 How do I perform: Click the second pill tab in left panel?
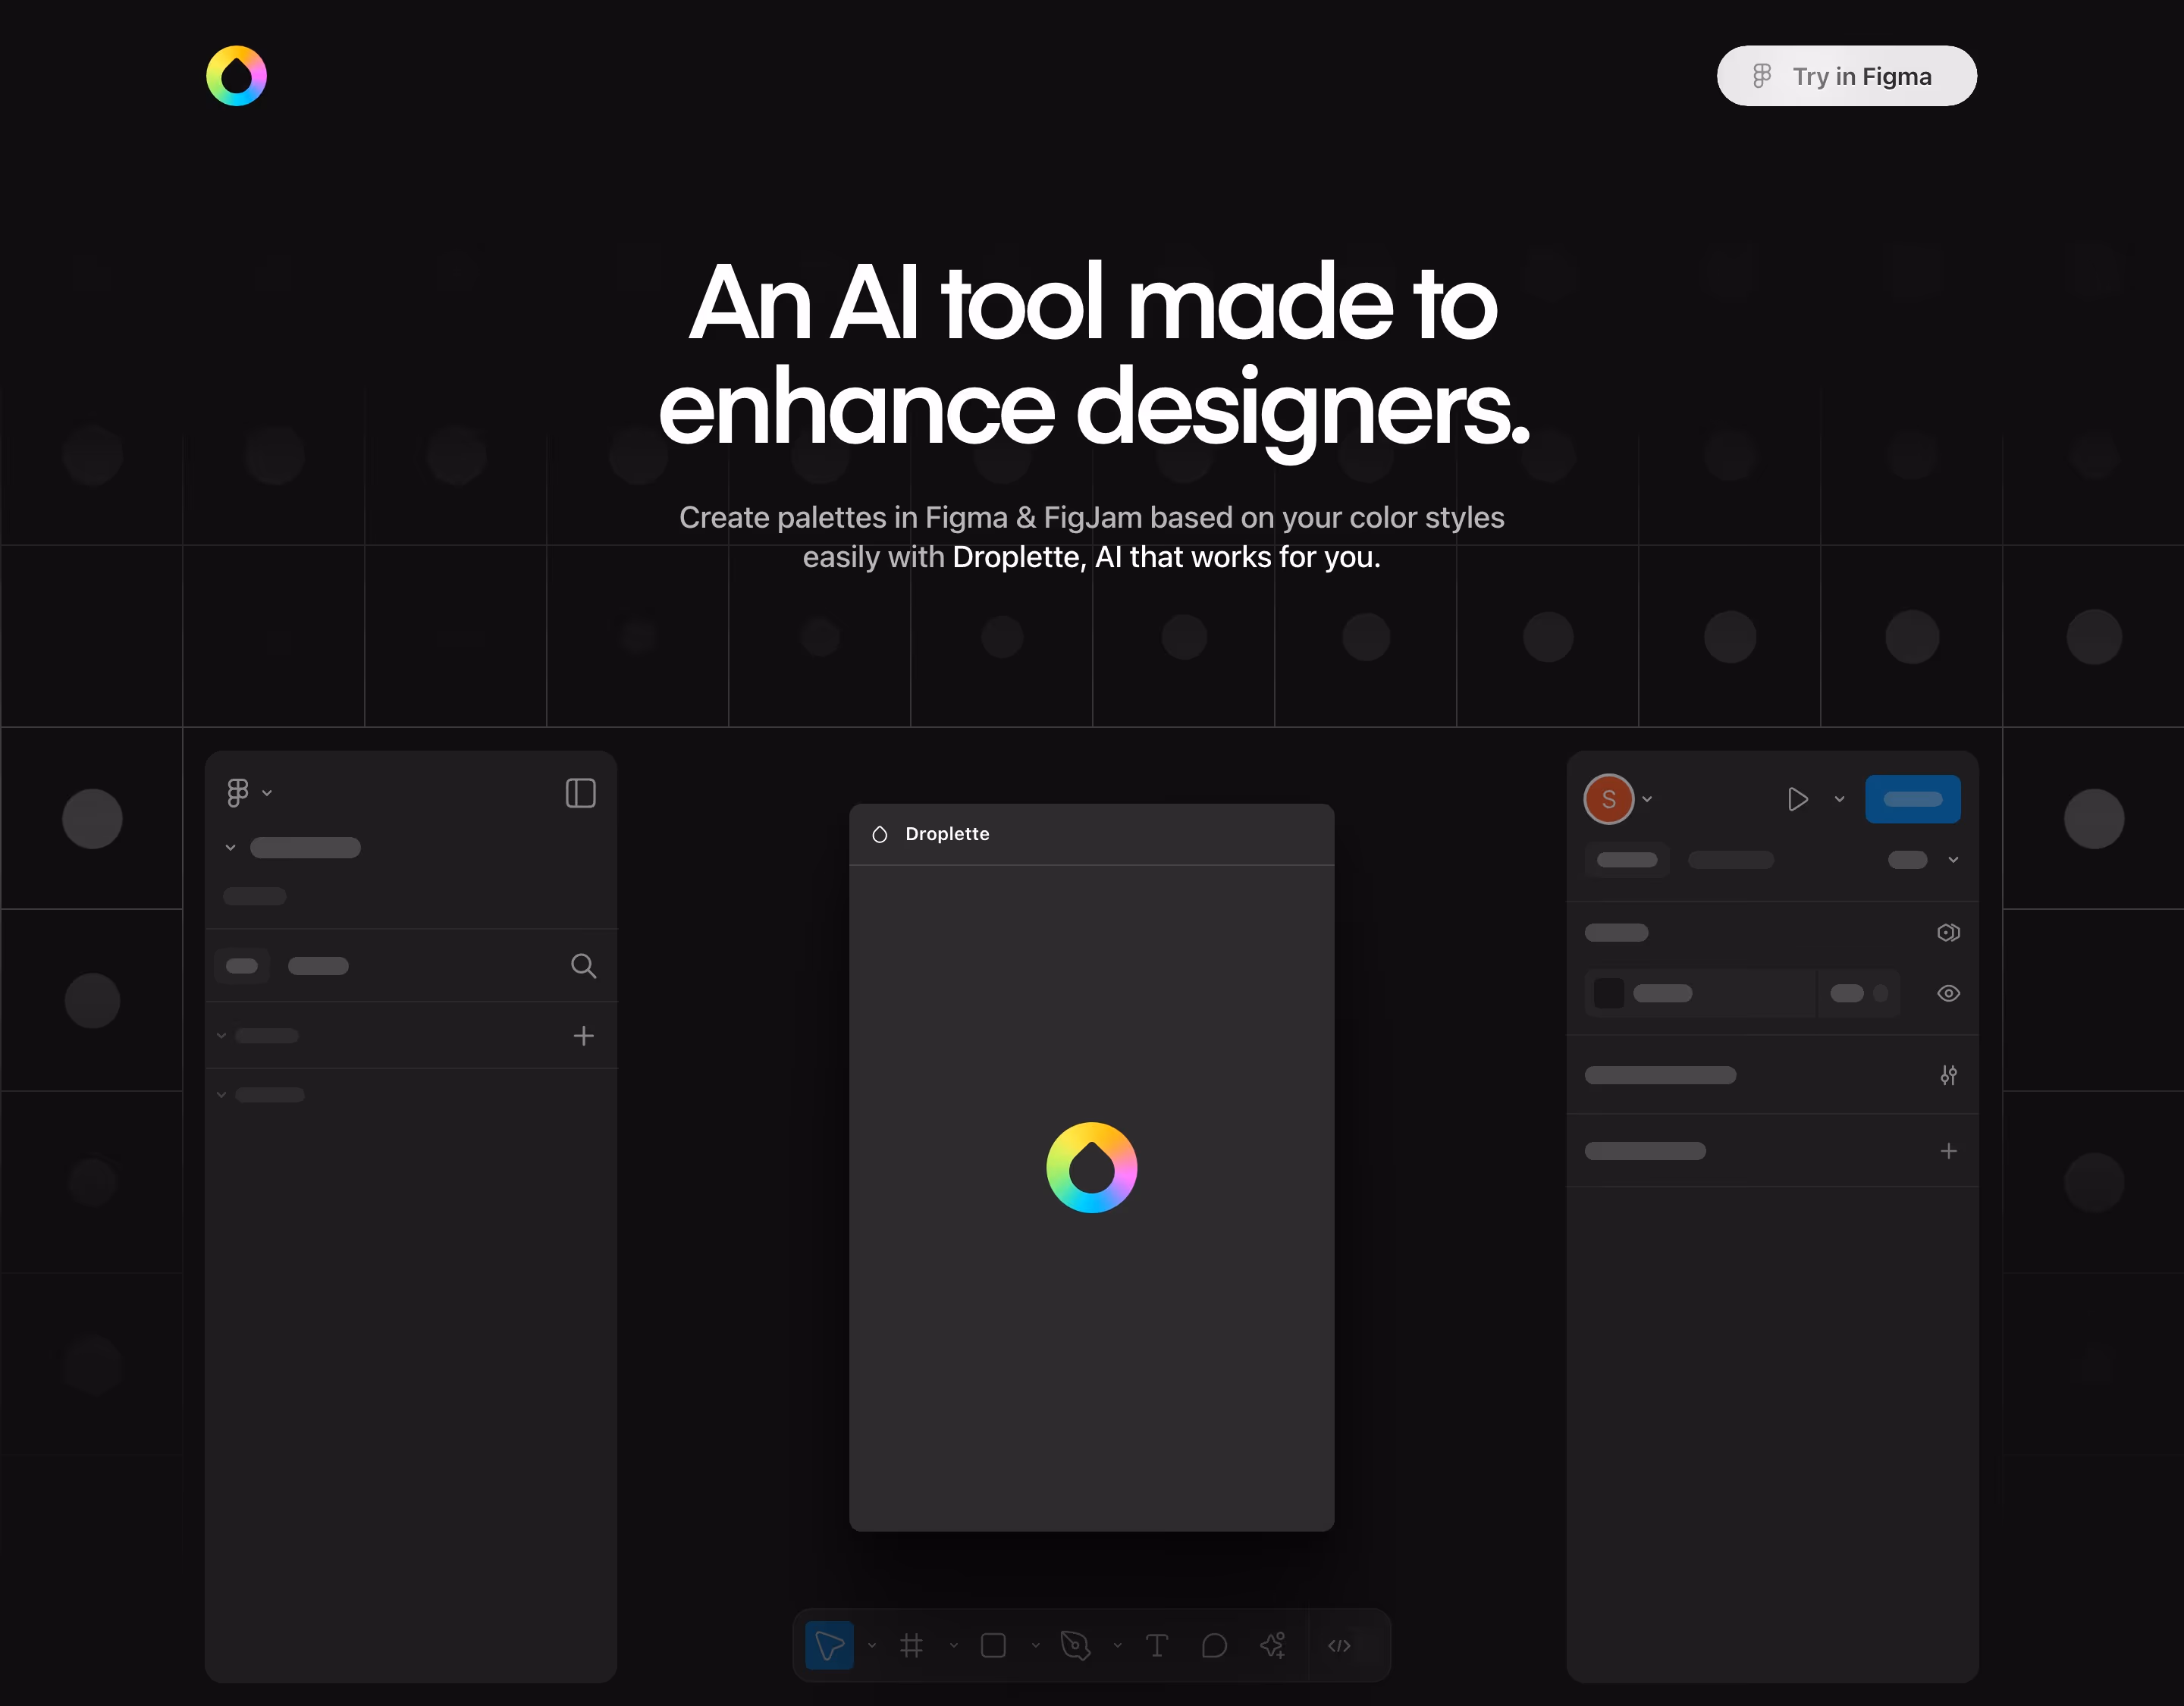[x=318, y=966]
